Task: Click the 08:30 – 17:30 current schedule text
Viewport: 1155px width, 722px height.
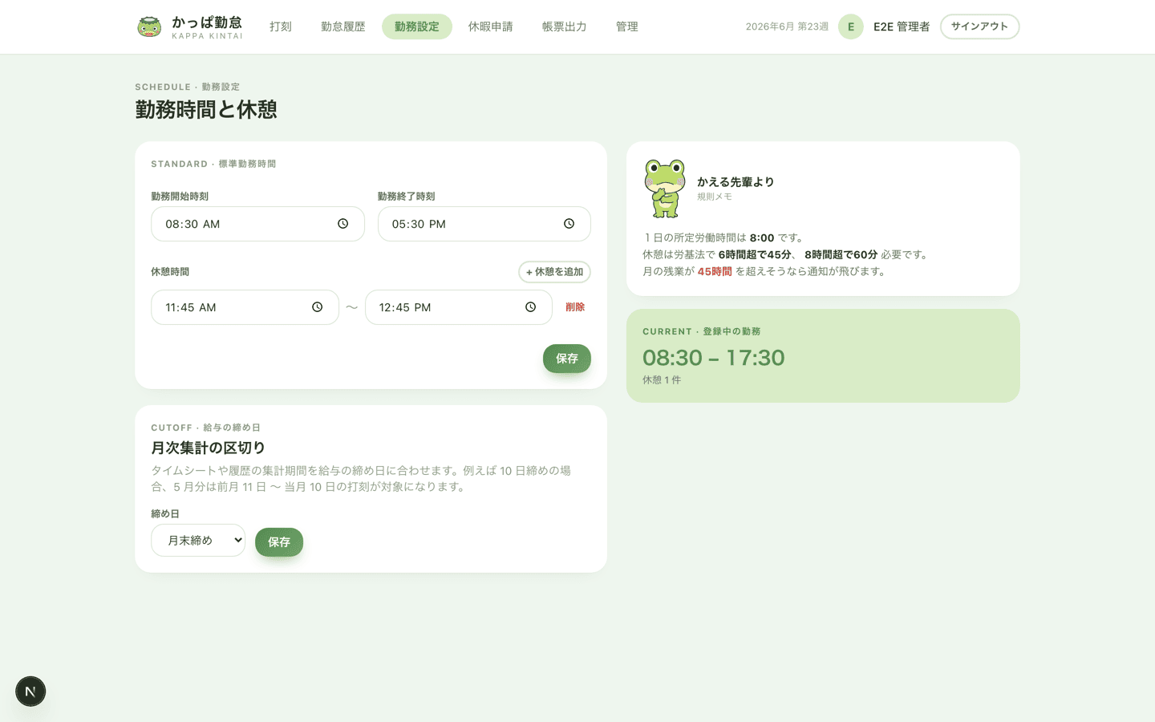Action: point(714,358)
